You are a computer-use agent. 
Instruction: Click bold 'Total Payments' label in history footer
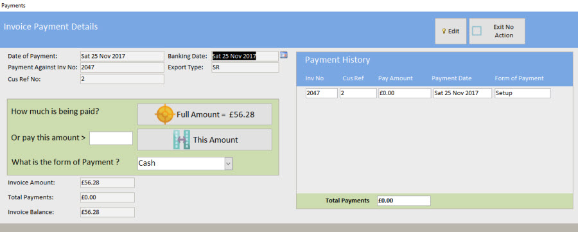347,201
